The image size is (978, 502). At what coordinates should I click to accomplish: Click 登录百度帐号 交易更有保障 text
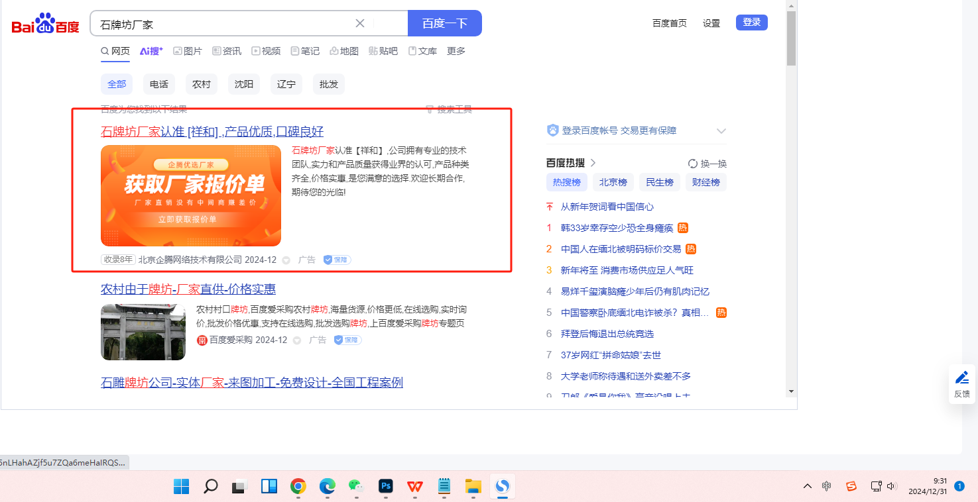coord(619,130)
